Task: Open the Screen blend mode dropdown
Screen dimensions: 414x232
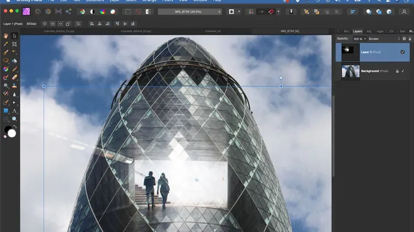Action: click(x=384, y=39)
